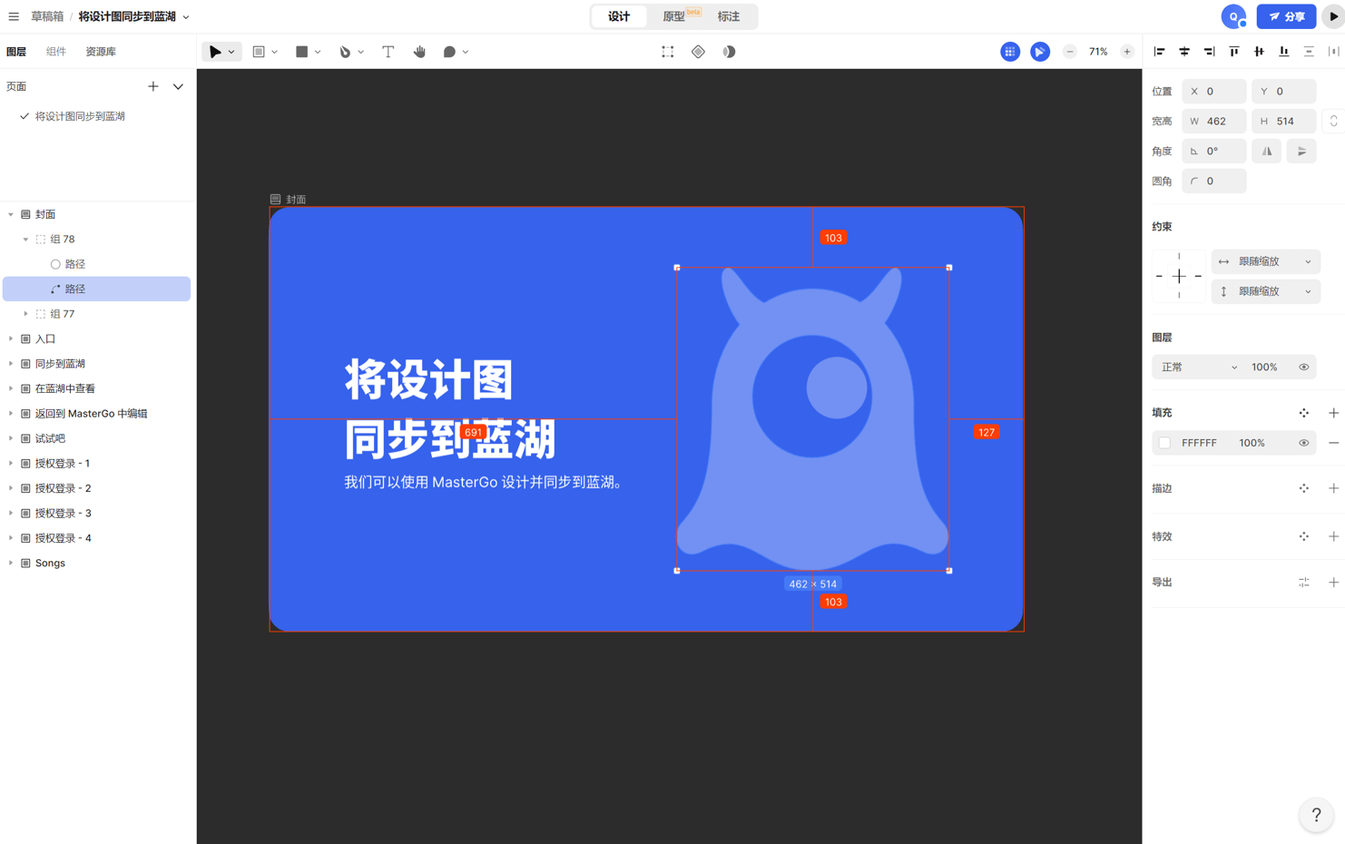Select the 同步到蓝湖 layer
Screen dimensions: 1345x844
click(96, 364)
